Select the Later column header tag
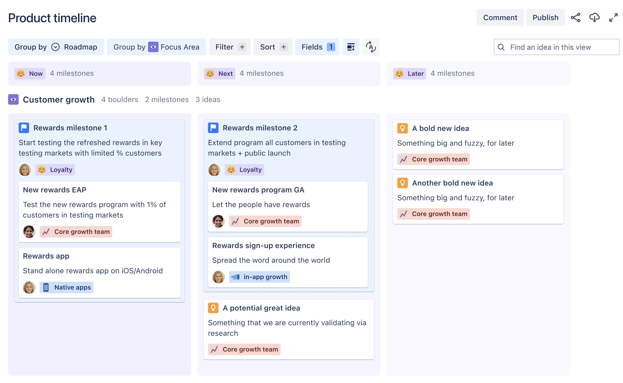The height and width of the screenshot is (383, 623). tap(410, 74)
